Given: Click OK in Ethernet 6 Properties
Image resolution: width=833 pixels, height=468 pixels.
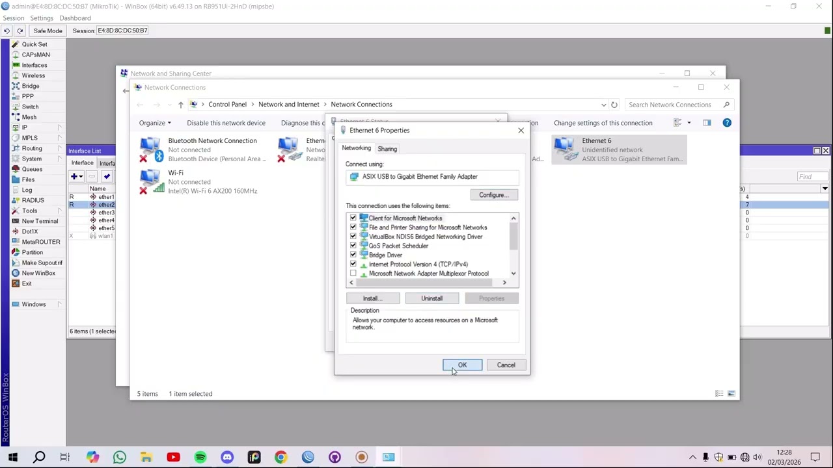Looking at the screenshot, I should click(x=462, y=365).
